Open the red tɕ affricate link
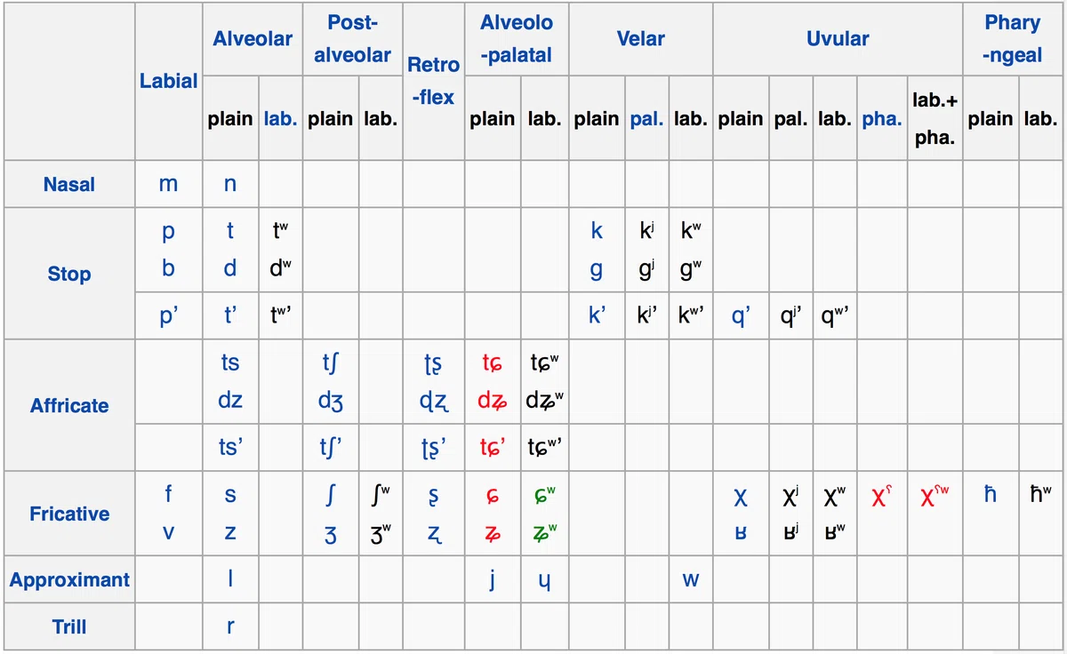Viewport: 1067px width, 654px height. (493, 363)
